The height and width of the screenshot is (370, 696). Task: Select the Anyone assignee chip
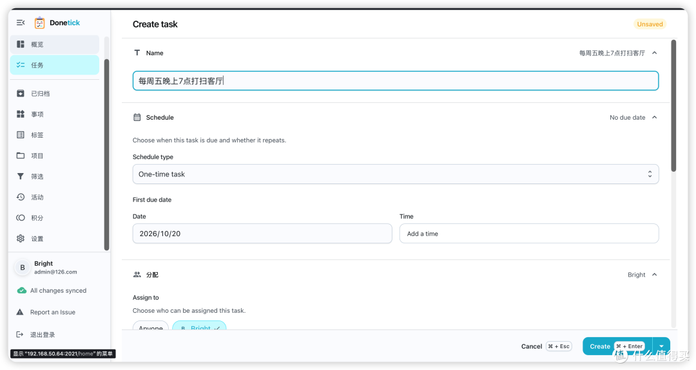click(150, 326)
